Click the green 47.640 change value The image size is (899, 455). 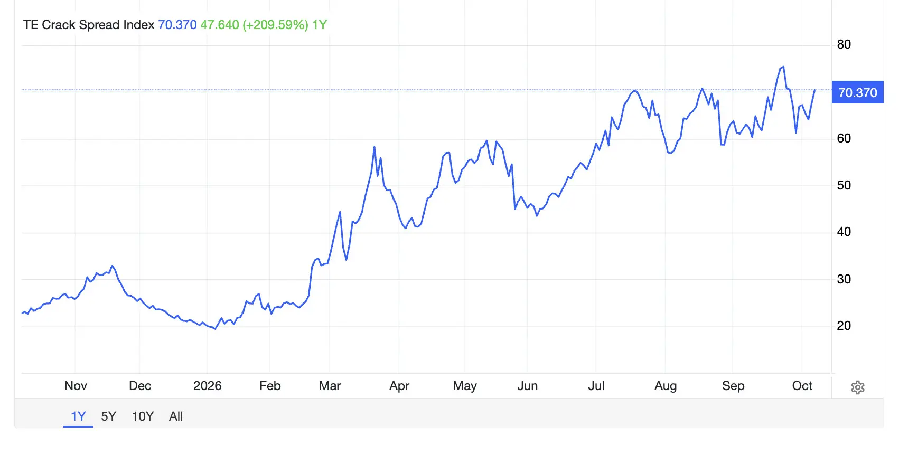pos(220,25)
